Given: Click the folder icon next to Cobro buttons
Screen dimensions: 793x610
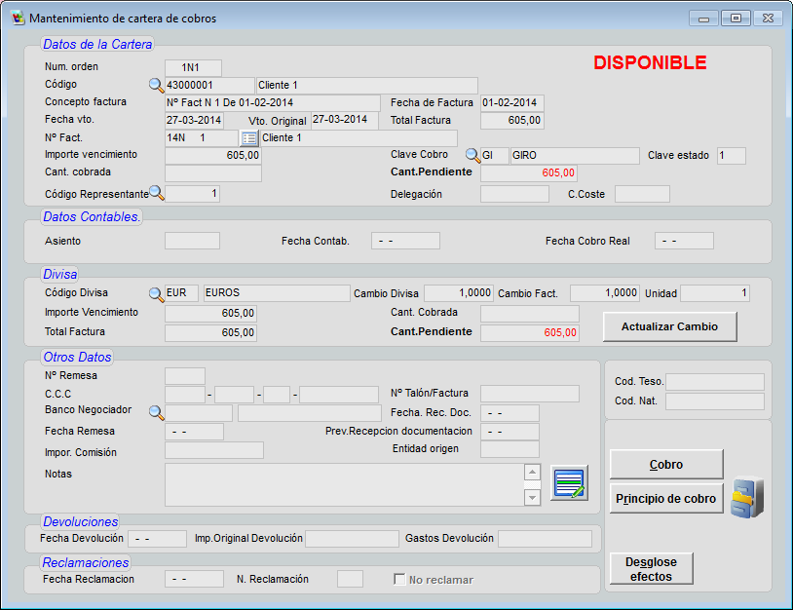Looking at the screenshot, I should [747, 497].
